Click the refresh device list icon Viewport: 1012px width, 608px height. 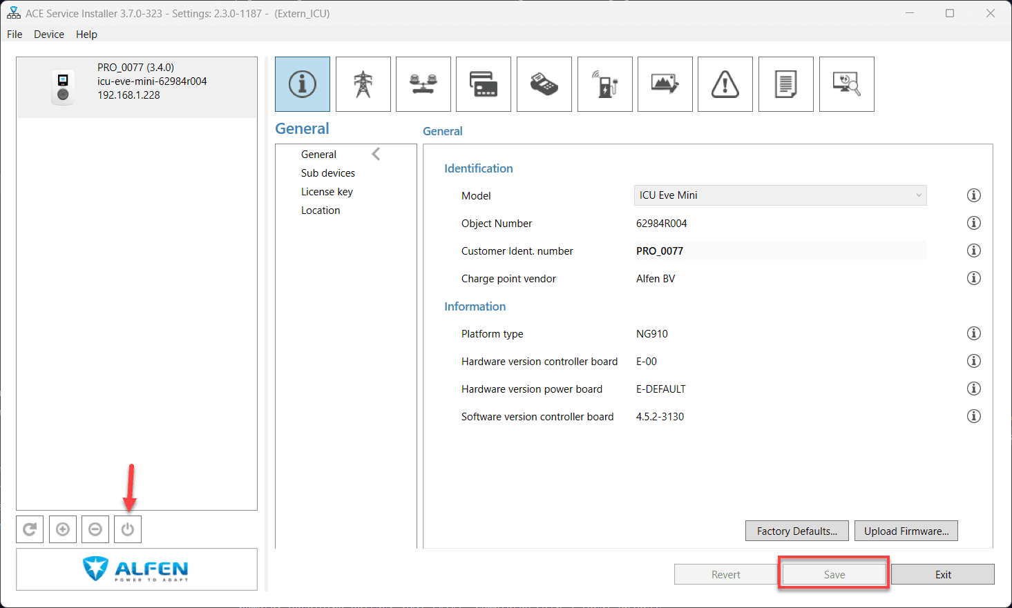[x=30, y=529]
